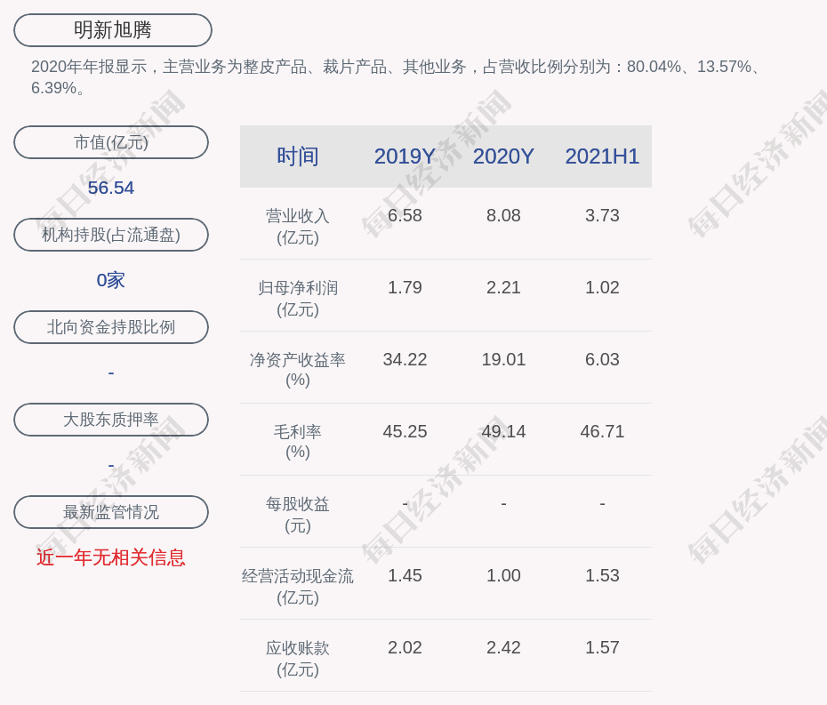Select the 2020Y column header

tap(503, 156)
